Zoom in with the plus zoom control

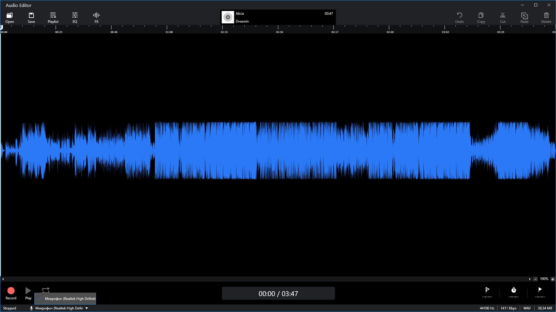(553, 279)
